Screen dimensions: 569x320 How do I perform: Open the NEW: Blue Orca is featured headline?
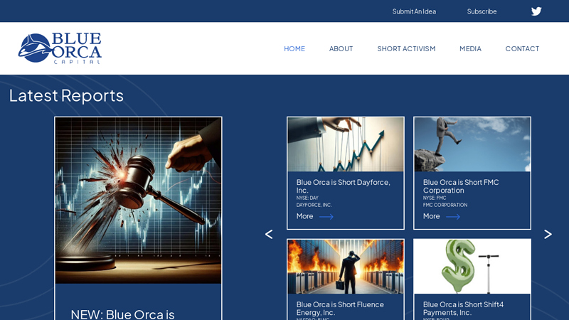click(x=122, y=314)
